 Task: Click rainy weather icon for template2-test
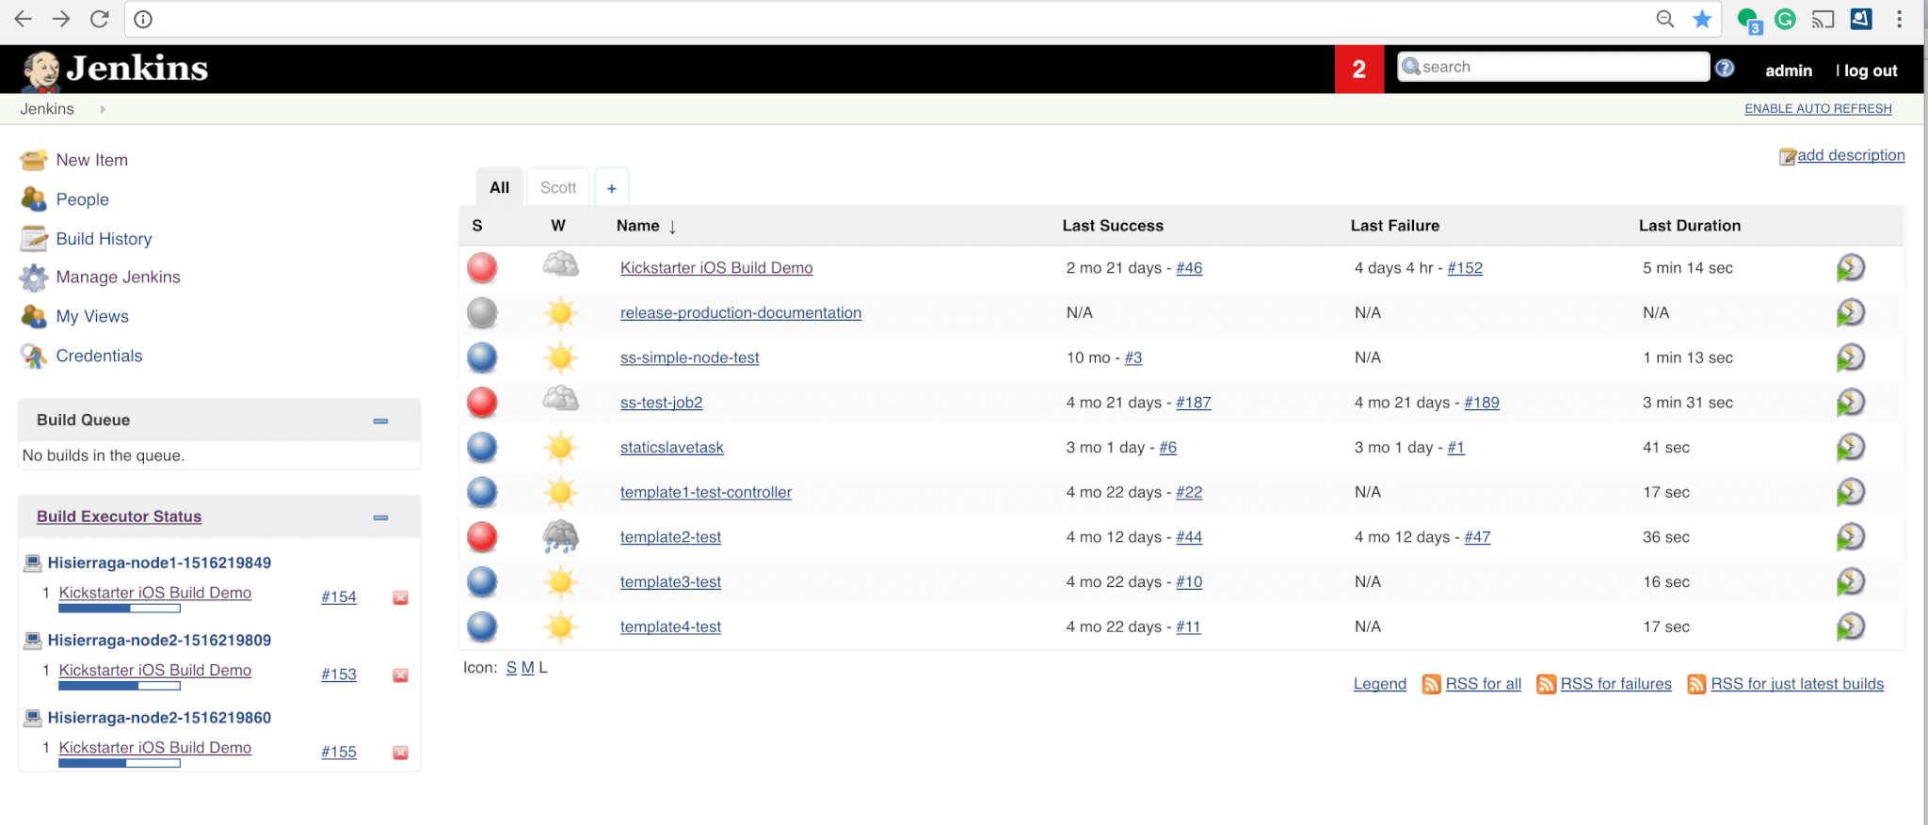(x=560, y=536)
